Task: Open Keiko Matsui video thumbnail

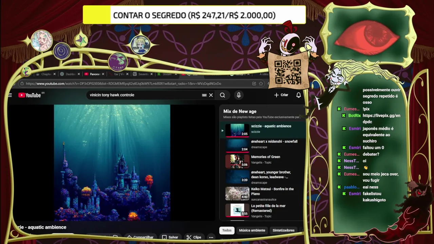Action: pyautogui.click(x=237, y=193)
